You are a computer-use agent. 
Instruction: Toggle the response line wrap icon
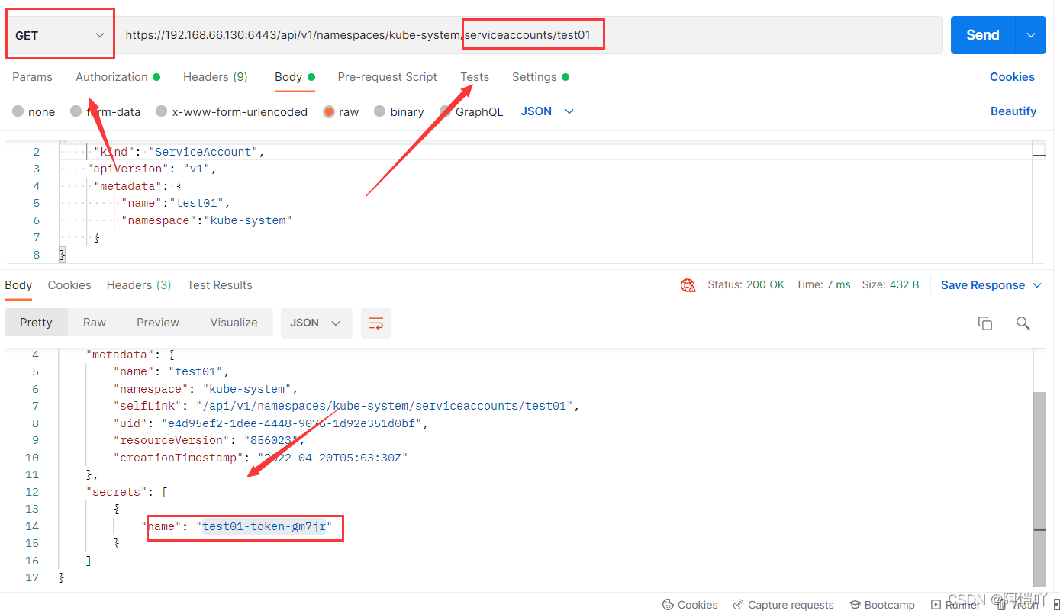point(376,323)
